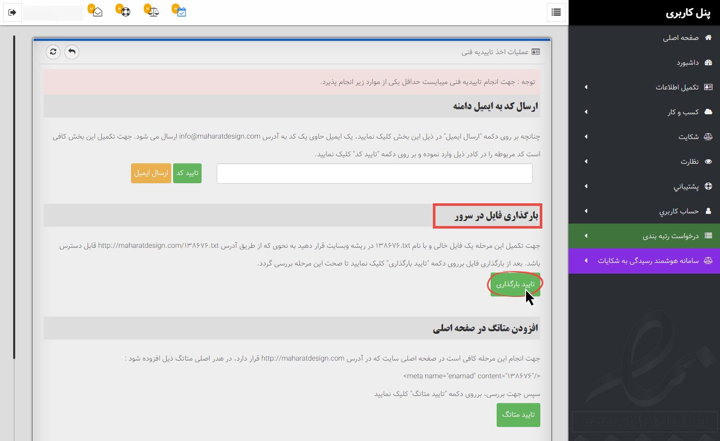Screen dimensions: 720x441
Task: Expand the شکایت submenu arrow
Action: [586, 137]
